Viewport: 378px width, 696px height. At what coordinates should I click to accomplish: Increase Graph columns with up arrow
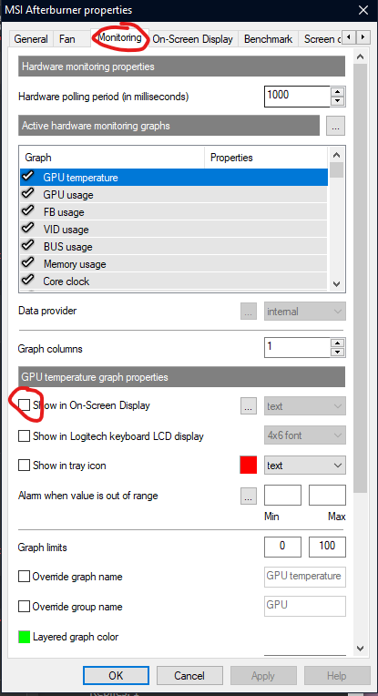(338, 343)
